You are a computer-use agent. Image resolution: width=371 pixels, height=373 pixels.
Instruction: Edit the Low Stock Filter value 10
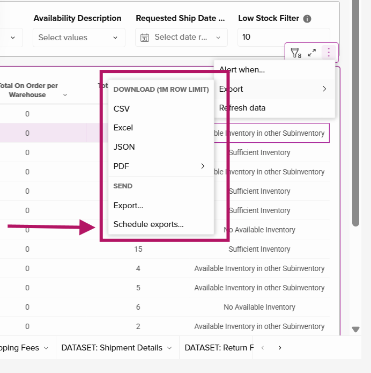pyautogui.click(x=284, y=37)
